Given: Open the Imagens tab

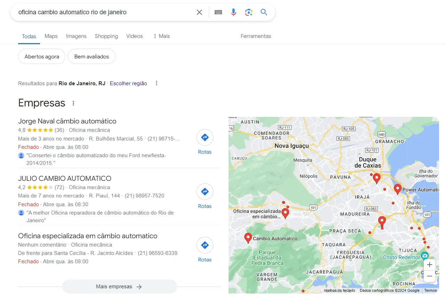Looking at the screenshot, I should [76, 36].
